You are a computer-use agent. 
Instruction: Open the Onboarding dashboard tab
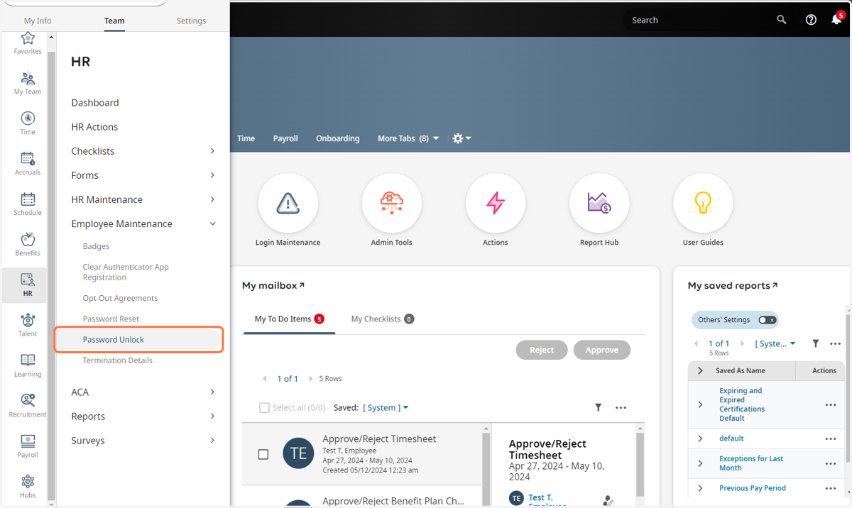[338, 138]
